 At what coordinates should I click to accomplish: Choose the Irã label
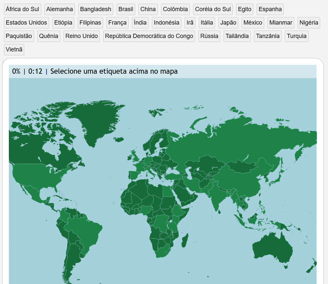coord(190,23)
